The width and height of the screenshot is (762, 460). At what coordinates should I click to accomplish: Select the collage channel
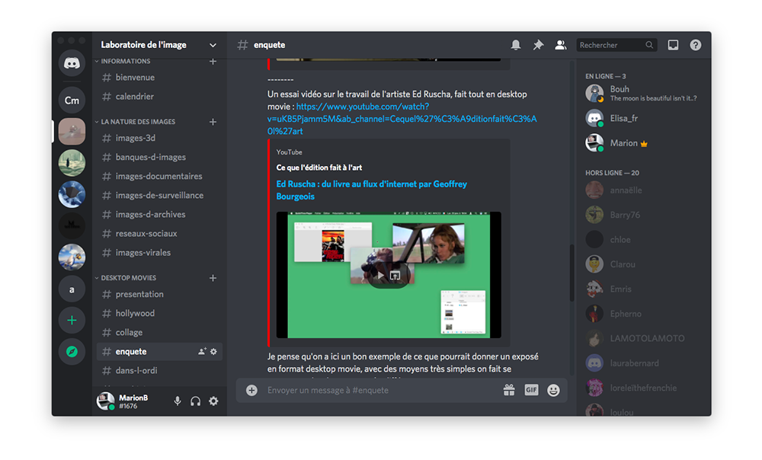pyautogui.click(x=159, y=332)
